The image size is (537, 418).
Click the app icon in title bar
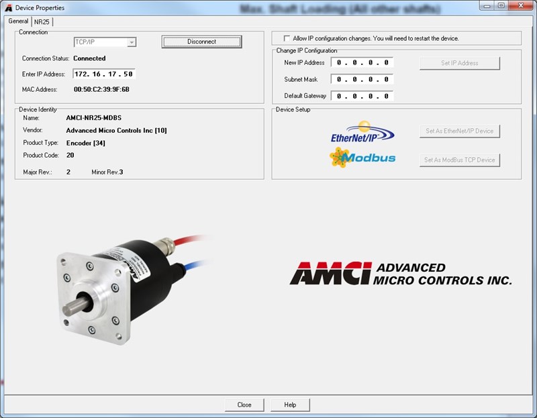7,7
